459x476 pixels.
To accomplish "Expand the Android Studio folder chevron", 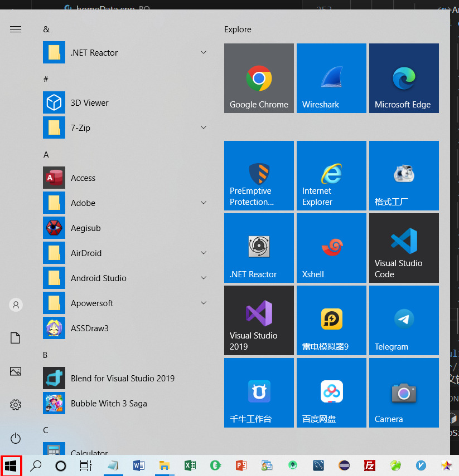I will [x=204, y=278].
